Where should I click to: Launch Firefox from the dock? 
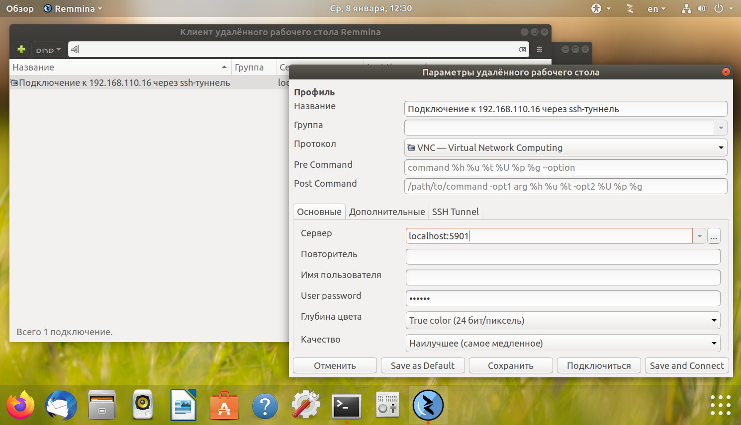20,405
